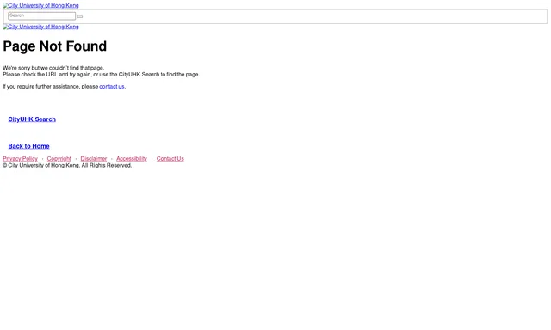Image resolution: width=551 pixels, height=330 pixels.
Task: Open the Privacy Policy footer link
Action: pyautogui.click(x=20, y=158)
